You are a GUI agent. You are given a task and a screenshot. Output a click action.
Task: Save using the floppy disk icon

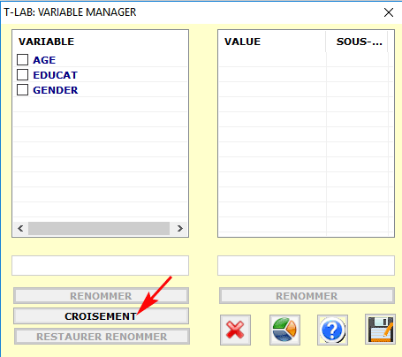[x=380, y=330]
